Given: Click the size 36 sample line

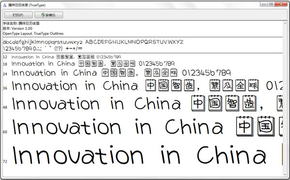Looking at the screenshot, I should point(147,85).
